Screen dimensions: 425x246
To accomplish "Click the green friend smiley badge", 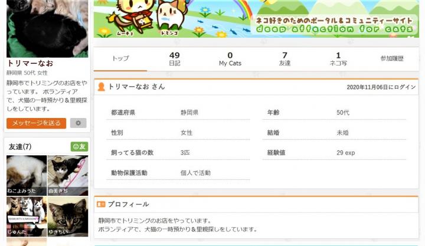I will [79, 146].
